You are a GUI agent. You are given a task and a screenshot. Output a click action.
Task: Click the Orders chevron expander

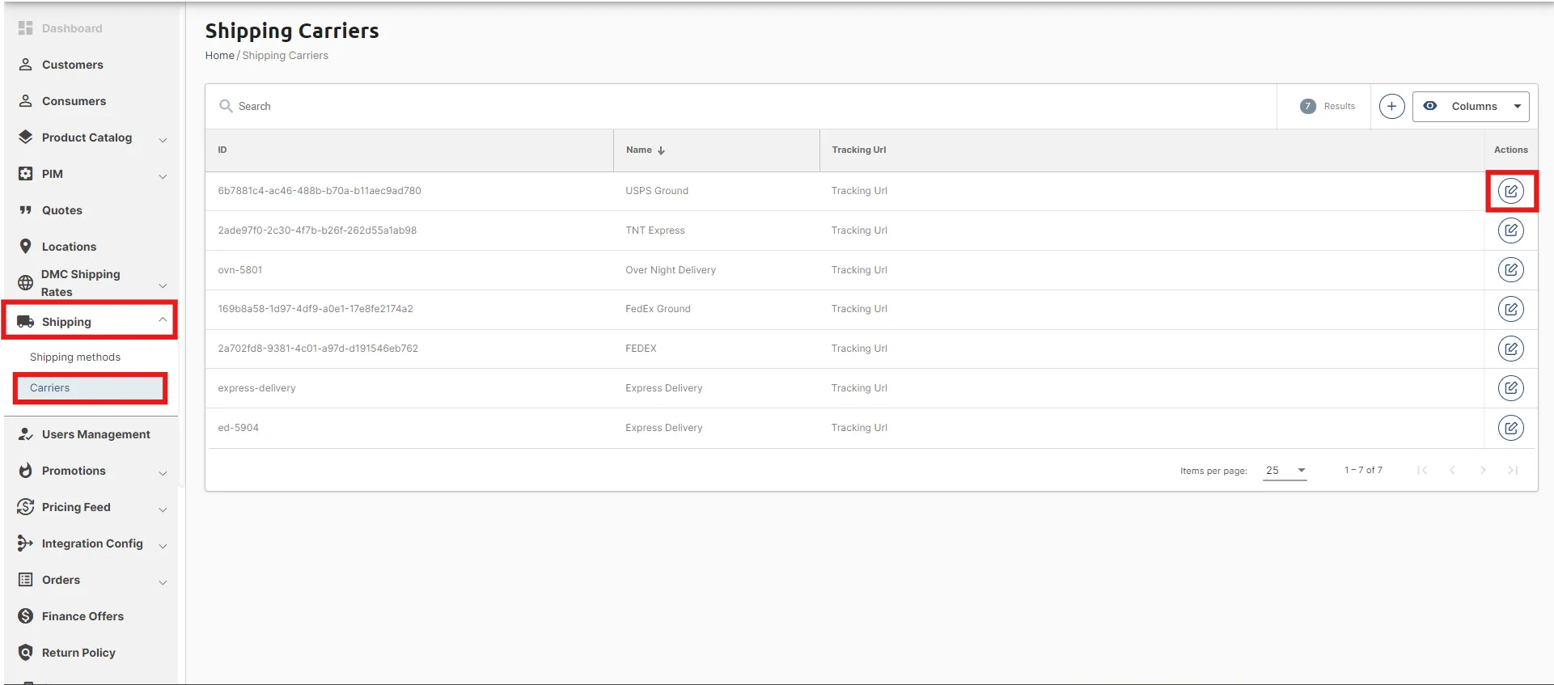click(x=163, y=581)
